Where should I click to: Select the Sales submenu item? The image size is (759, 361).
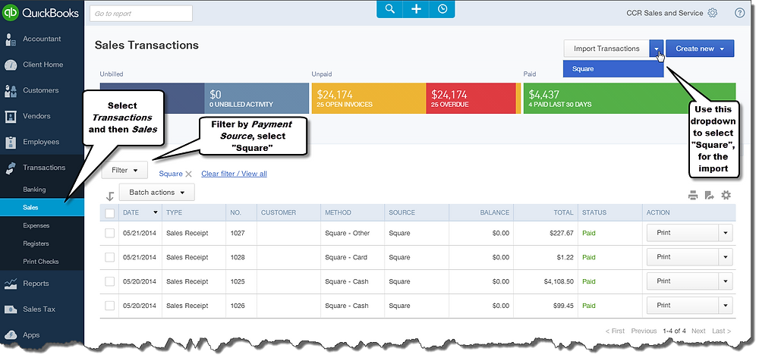click(x=42, y=208)
